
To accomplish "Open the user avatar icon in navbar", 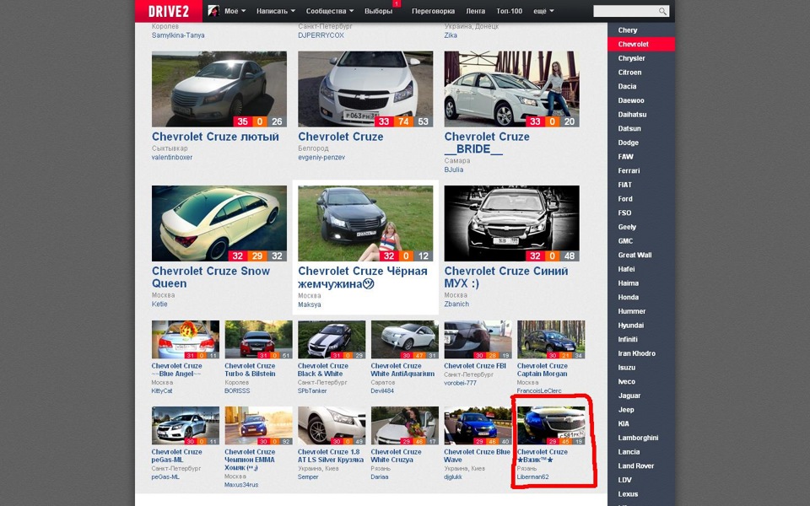I will click(213, 11).
